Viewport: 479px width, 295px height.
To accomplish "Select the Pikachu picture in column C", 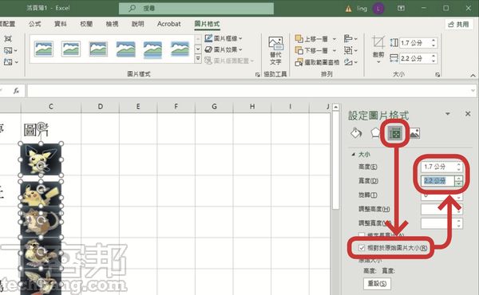I will 41,195.
